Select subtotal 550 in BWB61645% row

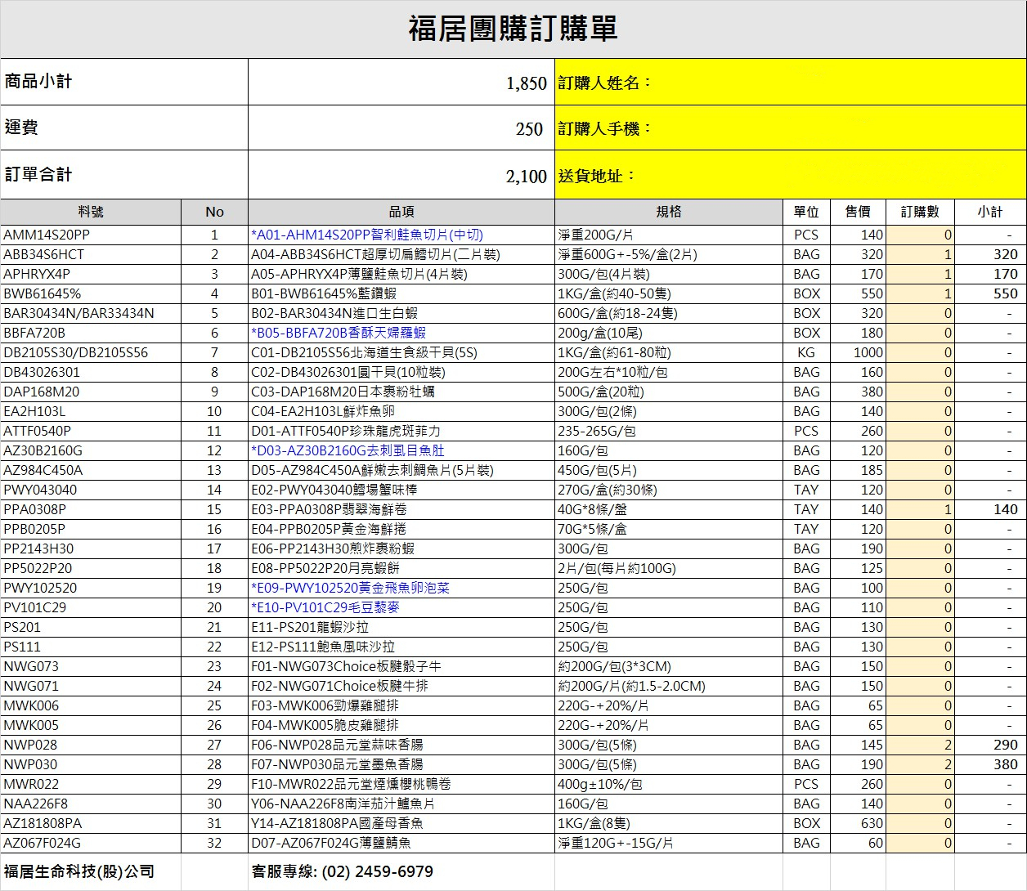(1006, 293)
